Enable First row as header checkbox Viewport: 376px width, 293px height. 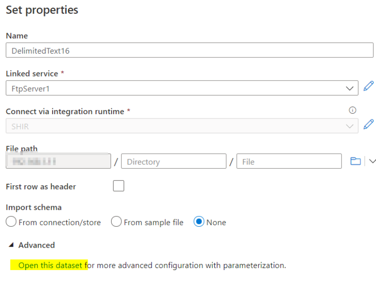[x=118, y=186]
